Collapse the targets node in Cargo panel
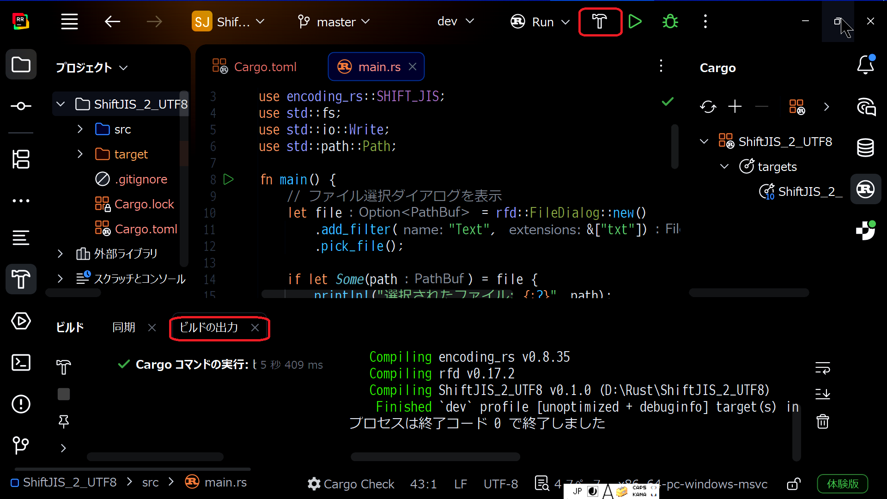This screenshot has width=887, height=499. (x=724, y=166)
